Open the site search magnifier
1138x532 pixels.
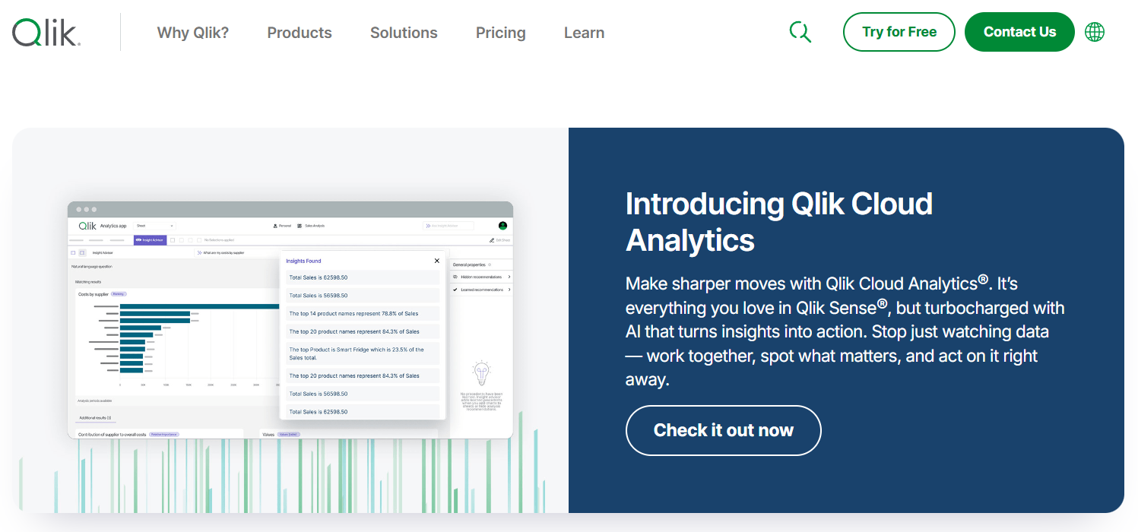(800, 32)
